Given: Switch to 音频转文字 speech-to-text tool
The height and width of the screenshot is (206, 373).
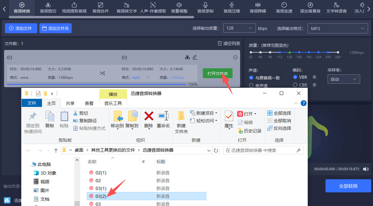Looking at the screenshot, I should point(126,8).
